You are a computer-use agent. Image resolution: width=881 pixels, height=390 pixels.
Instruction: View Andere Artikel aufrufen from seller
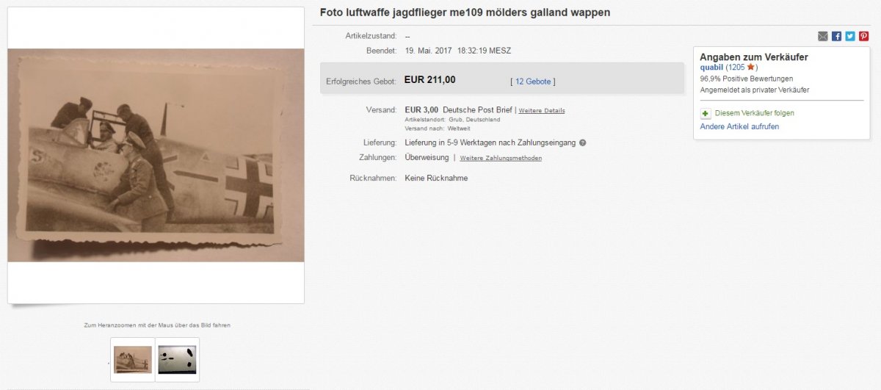pyautogui.click(x=739, y=126)
